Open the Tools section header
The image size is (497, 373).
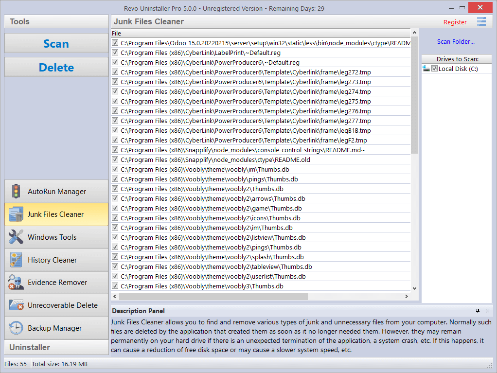(56, 21)
